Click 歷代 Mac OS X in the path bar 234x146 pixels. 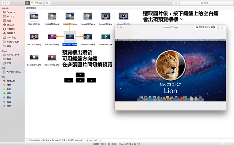click(76, 140)
